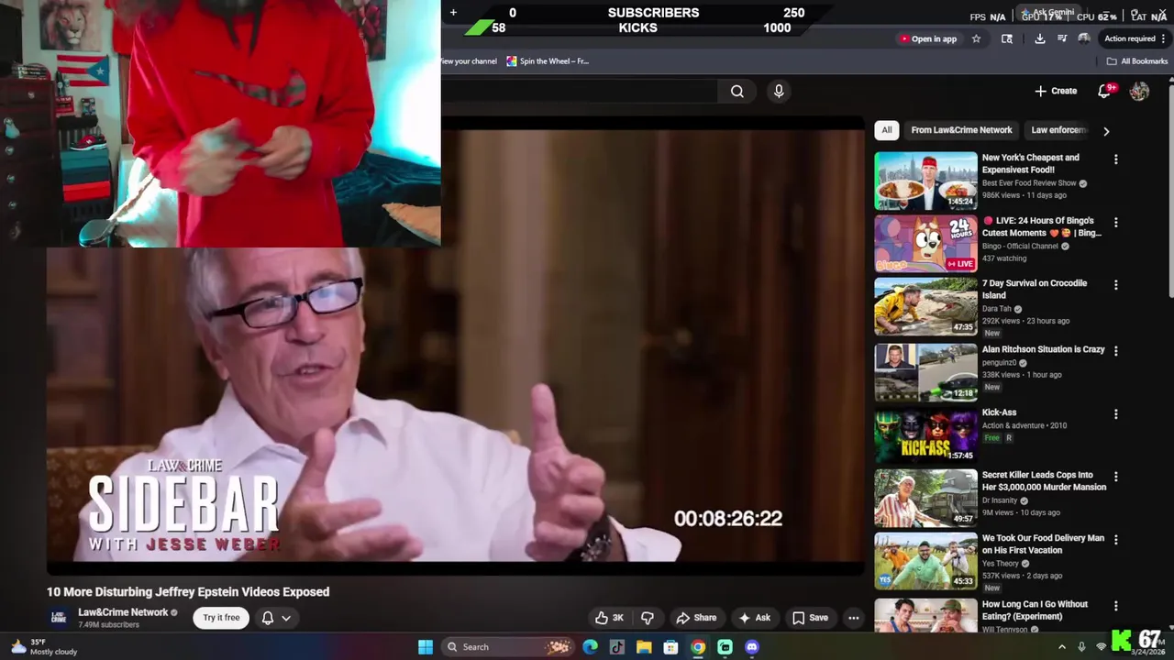Open Chrome downloads icon
The height and width of the screenshot is (660, 1174).
pyautogui.click(x=1039, y=38)
